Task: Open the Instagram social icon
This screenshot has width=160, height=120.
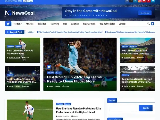Action: click(x=140, y=1)
